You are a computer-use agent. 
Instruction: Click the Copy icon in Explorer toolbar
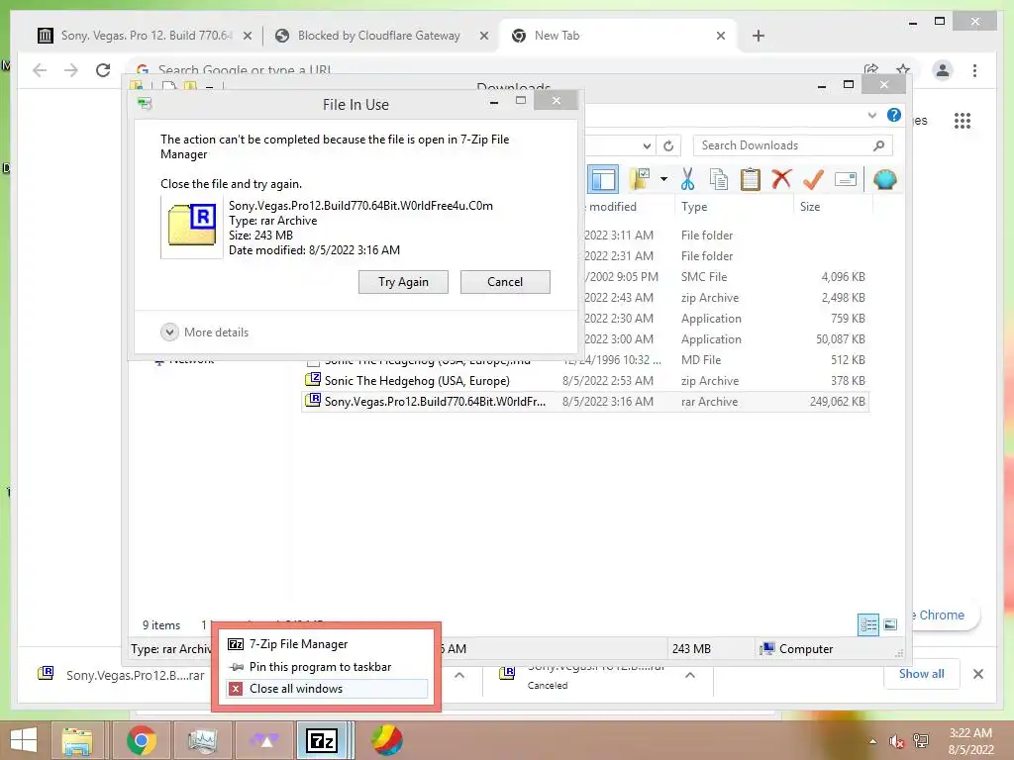(719, 180)
